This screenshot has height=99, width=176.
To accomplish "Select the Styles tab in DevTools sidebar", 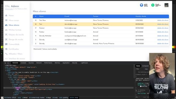I will pyautogui.click(x=138, y=66).
